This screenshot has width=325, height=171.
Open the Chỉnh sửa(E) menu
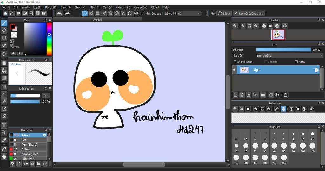[x=22, y=7]
